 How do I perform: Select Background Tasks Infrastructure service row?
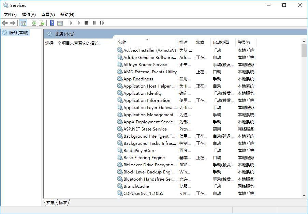[187, 143]
